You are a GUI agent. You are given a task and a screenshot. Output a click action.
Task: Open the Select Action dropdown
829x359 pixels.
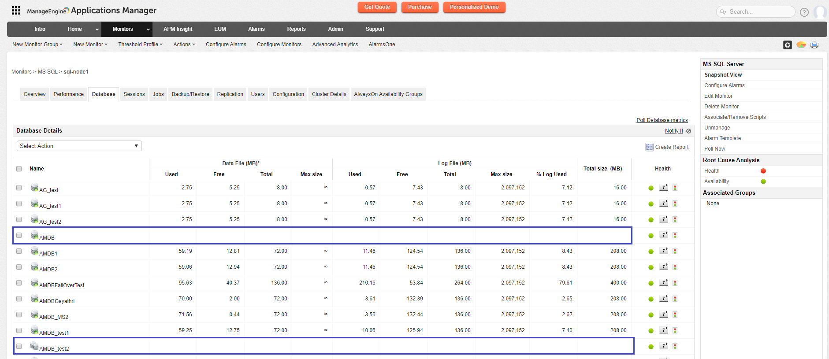(79, 146)
